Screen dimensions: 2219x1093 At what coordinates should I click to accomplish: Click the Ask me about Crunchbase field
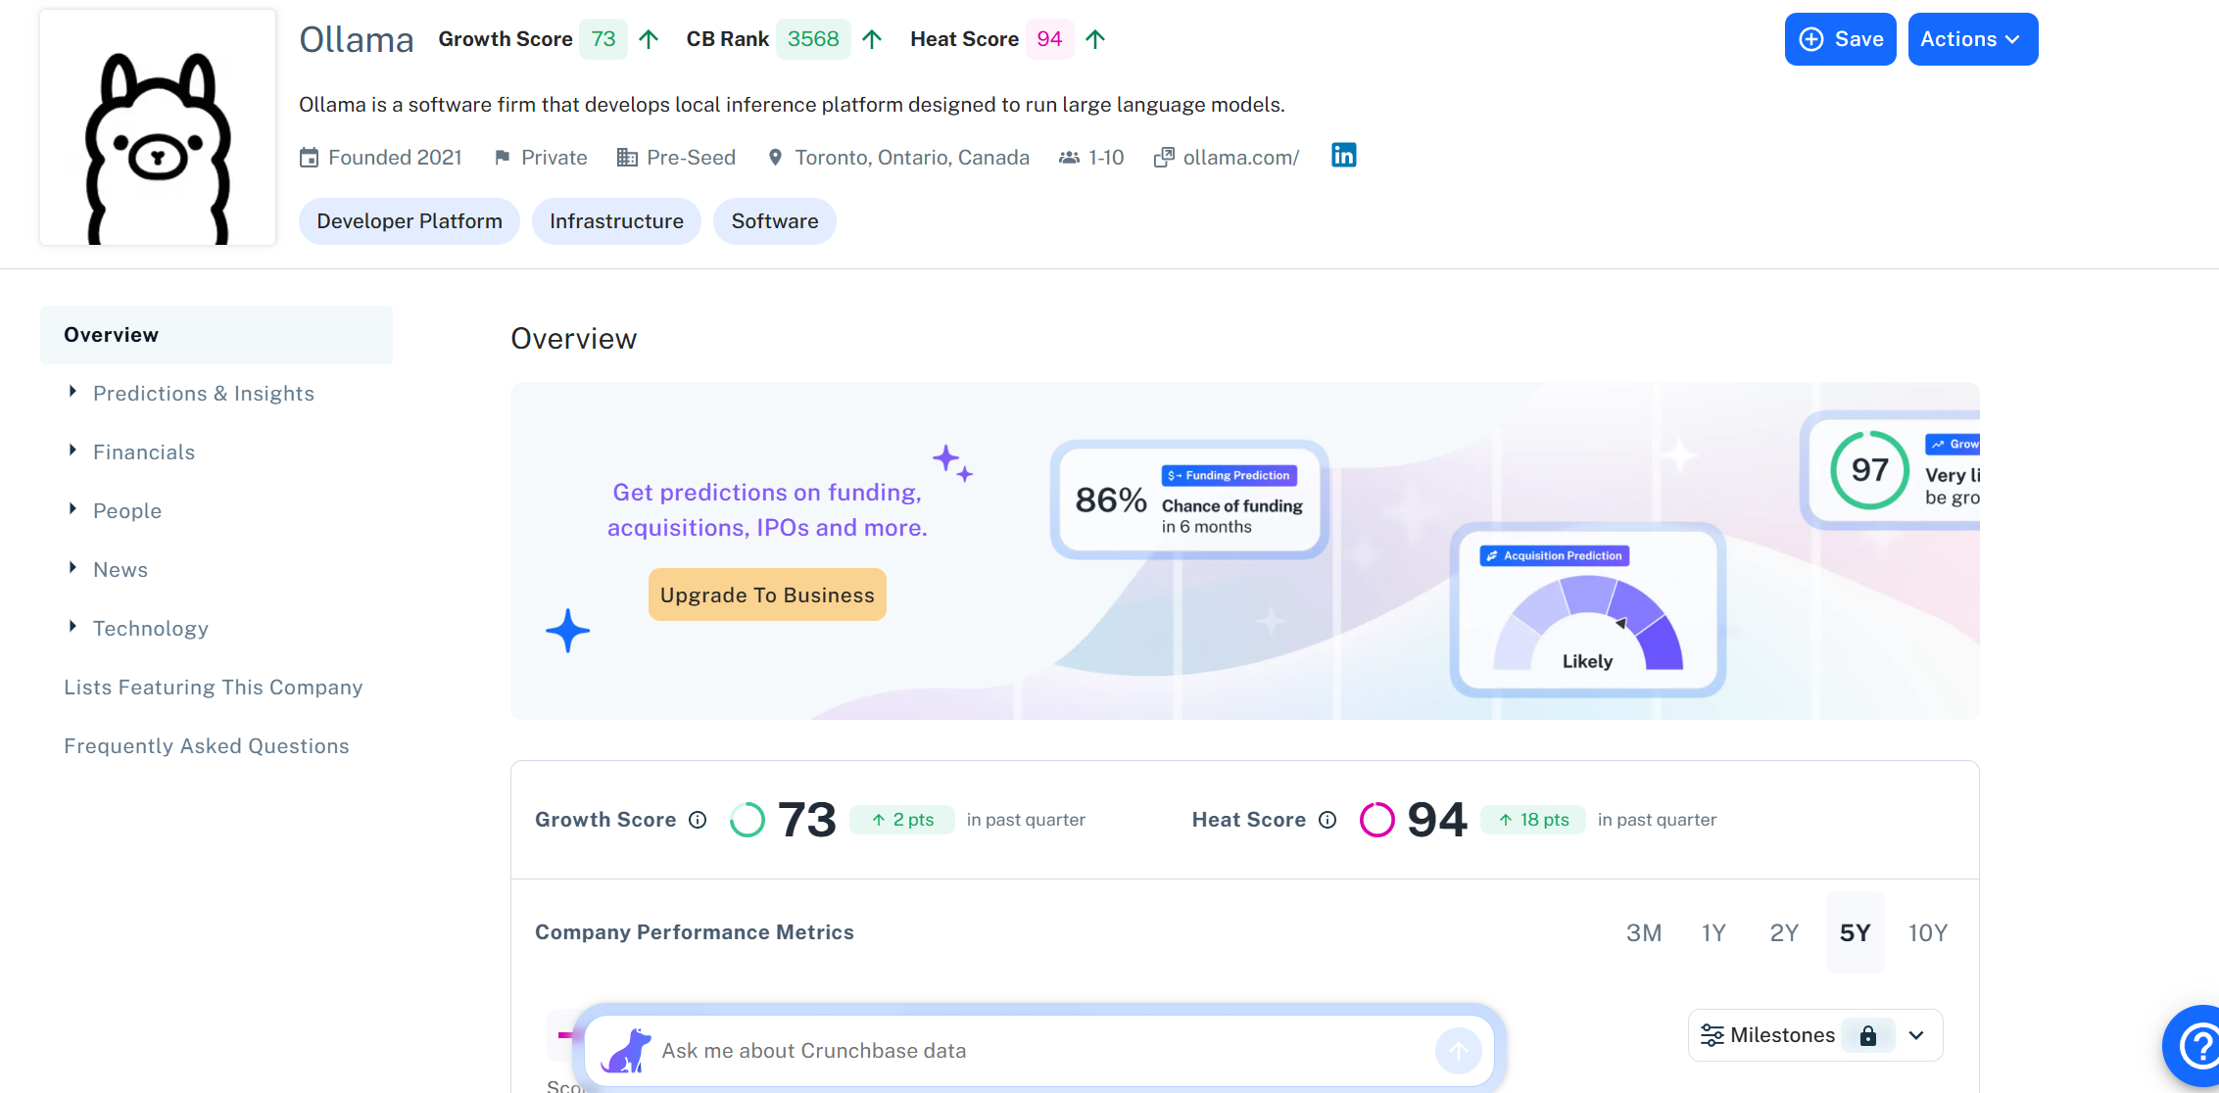coord(1038,1051)
